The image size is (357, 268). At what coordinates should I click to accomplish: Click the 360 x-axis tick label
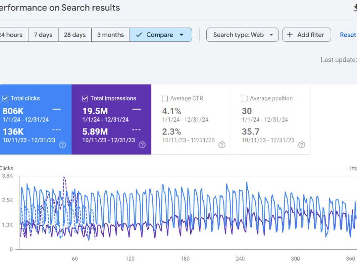click(x=351, y=259)
